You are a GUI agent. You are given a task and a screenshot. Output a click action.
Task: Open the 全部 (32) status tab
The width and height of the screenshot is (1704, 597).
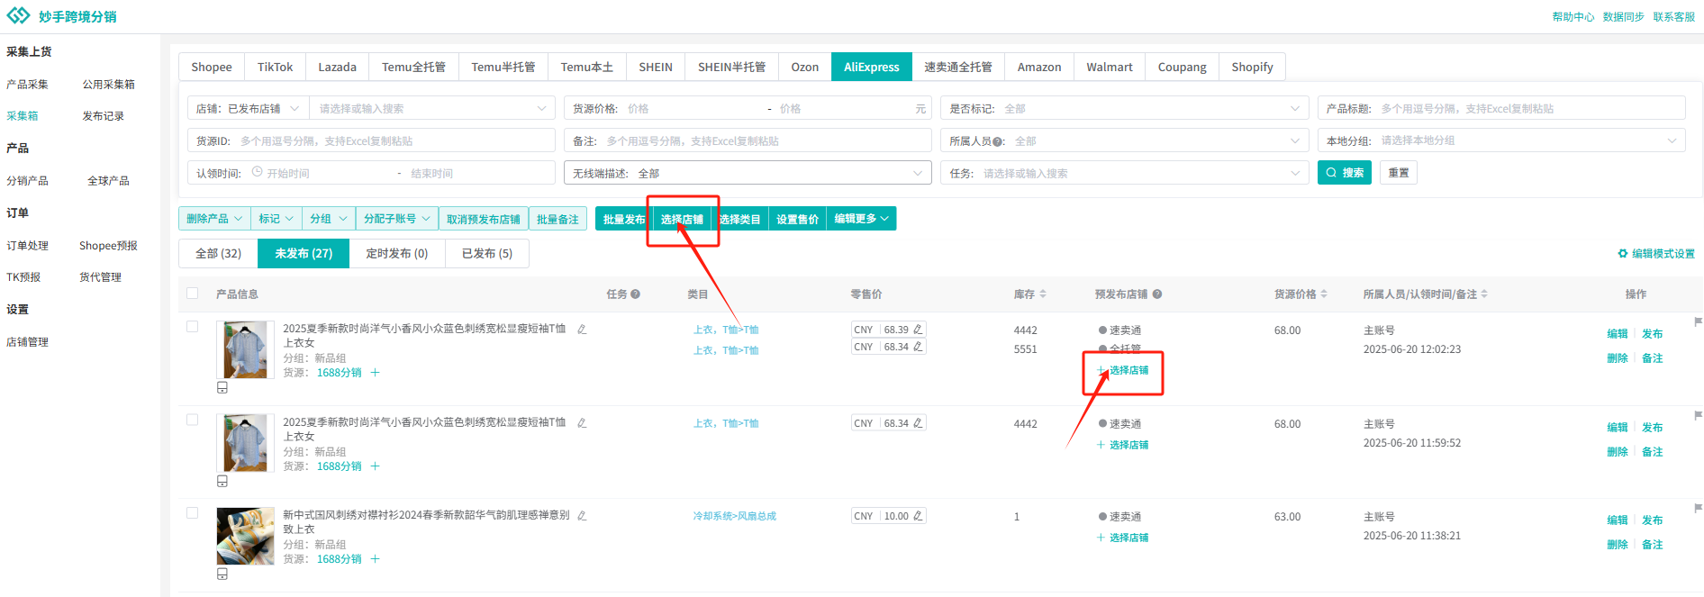click(x=219, y=254)
